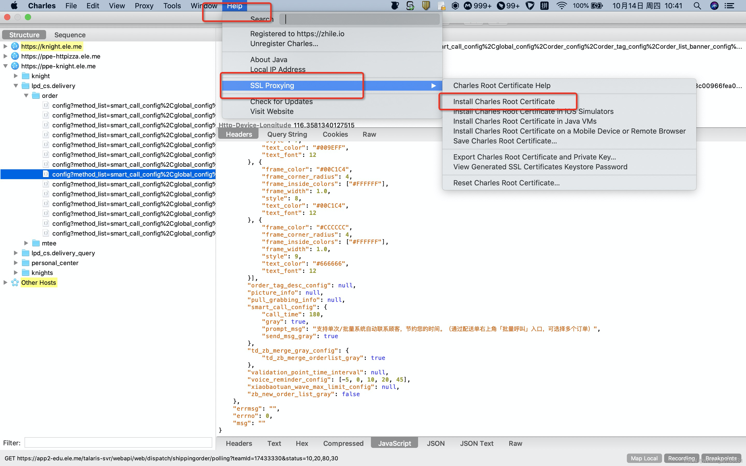
Task: Switch response view to Hex tab
Action: [302, 443]
